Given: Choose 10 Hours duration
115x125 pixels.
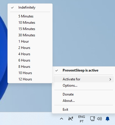Looking at the screenshot, I should click(x=30, y=73).
